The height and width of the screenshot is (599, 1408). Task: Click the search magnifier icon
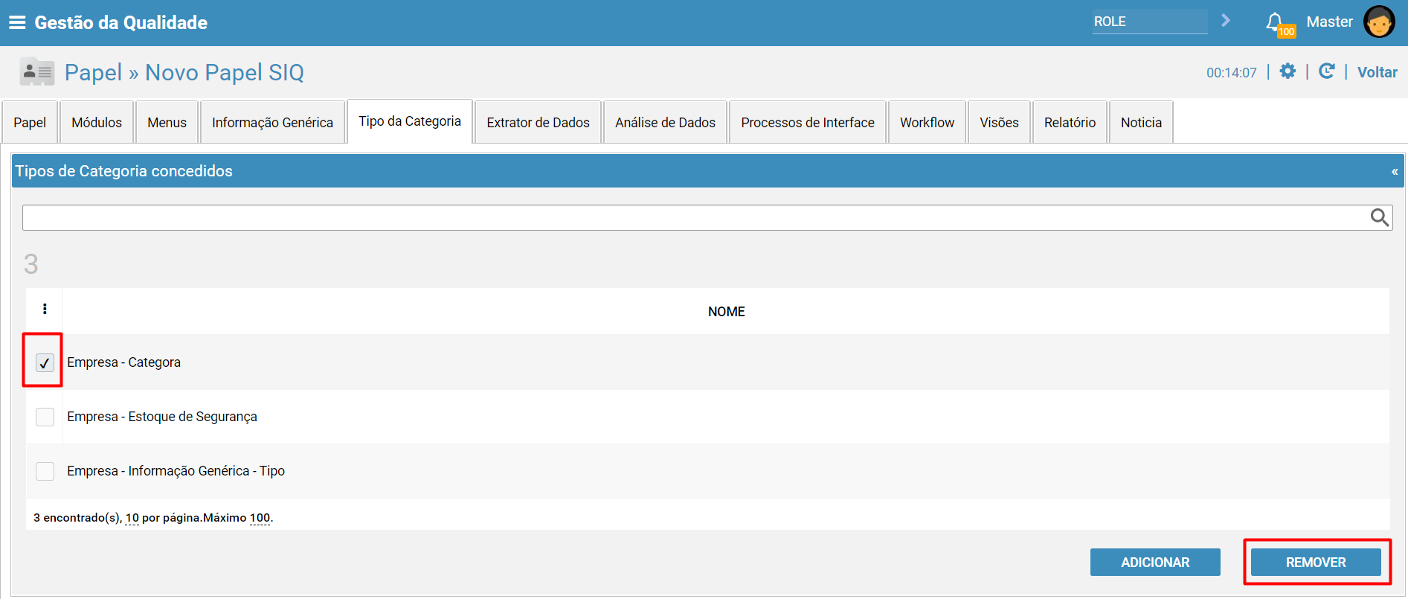[1380, 217]
